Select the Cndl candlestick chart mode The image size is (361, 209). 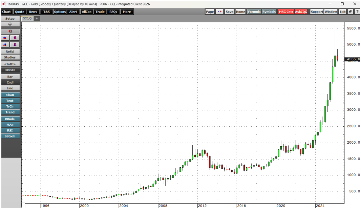click(x=10, y=83)
